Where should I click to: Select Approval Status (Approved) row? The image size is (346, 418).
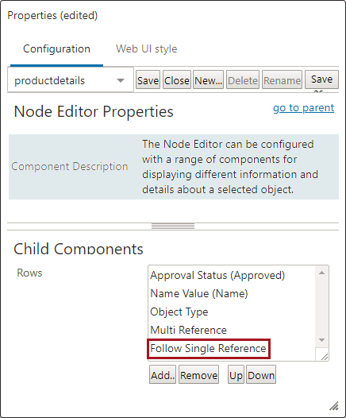(217, 275)
